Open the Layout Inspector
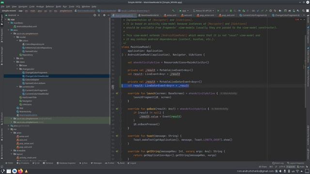 pos(296,163)
